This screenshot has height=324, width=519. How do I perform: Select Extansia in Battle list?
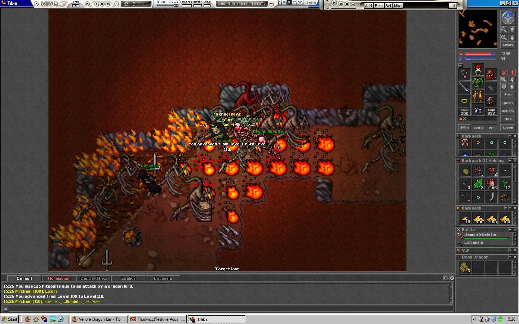(483, 243)
